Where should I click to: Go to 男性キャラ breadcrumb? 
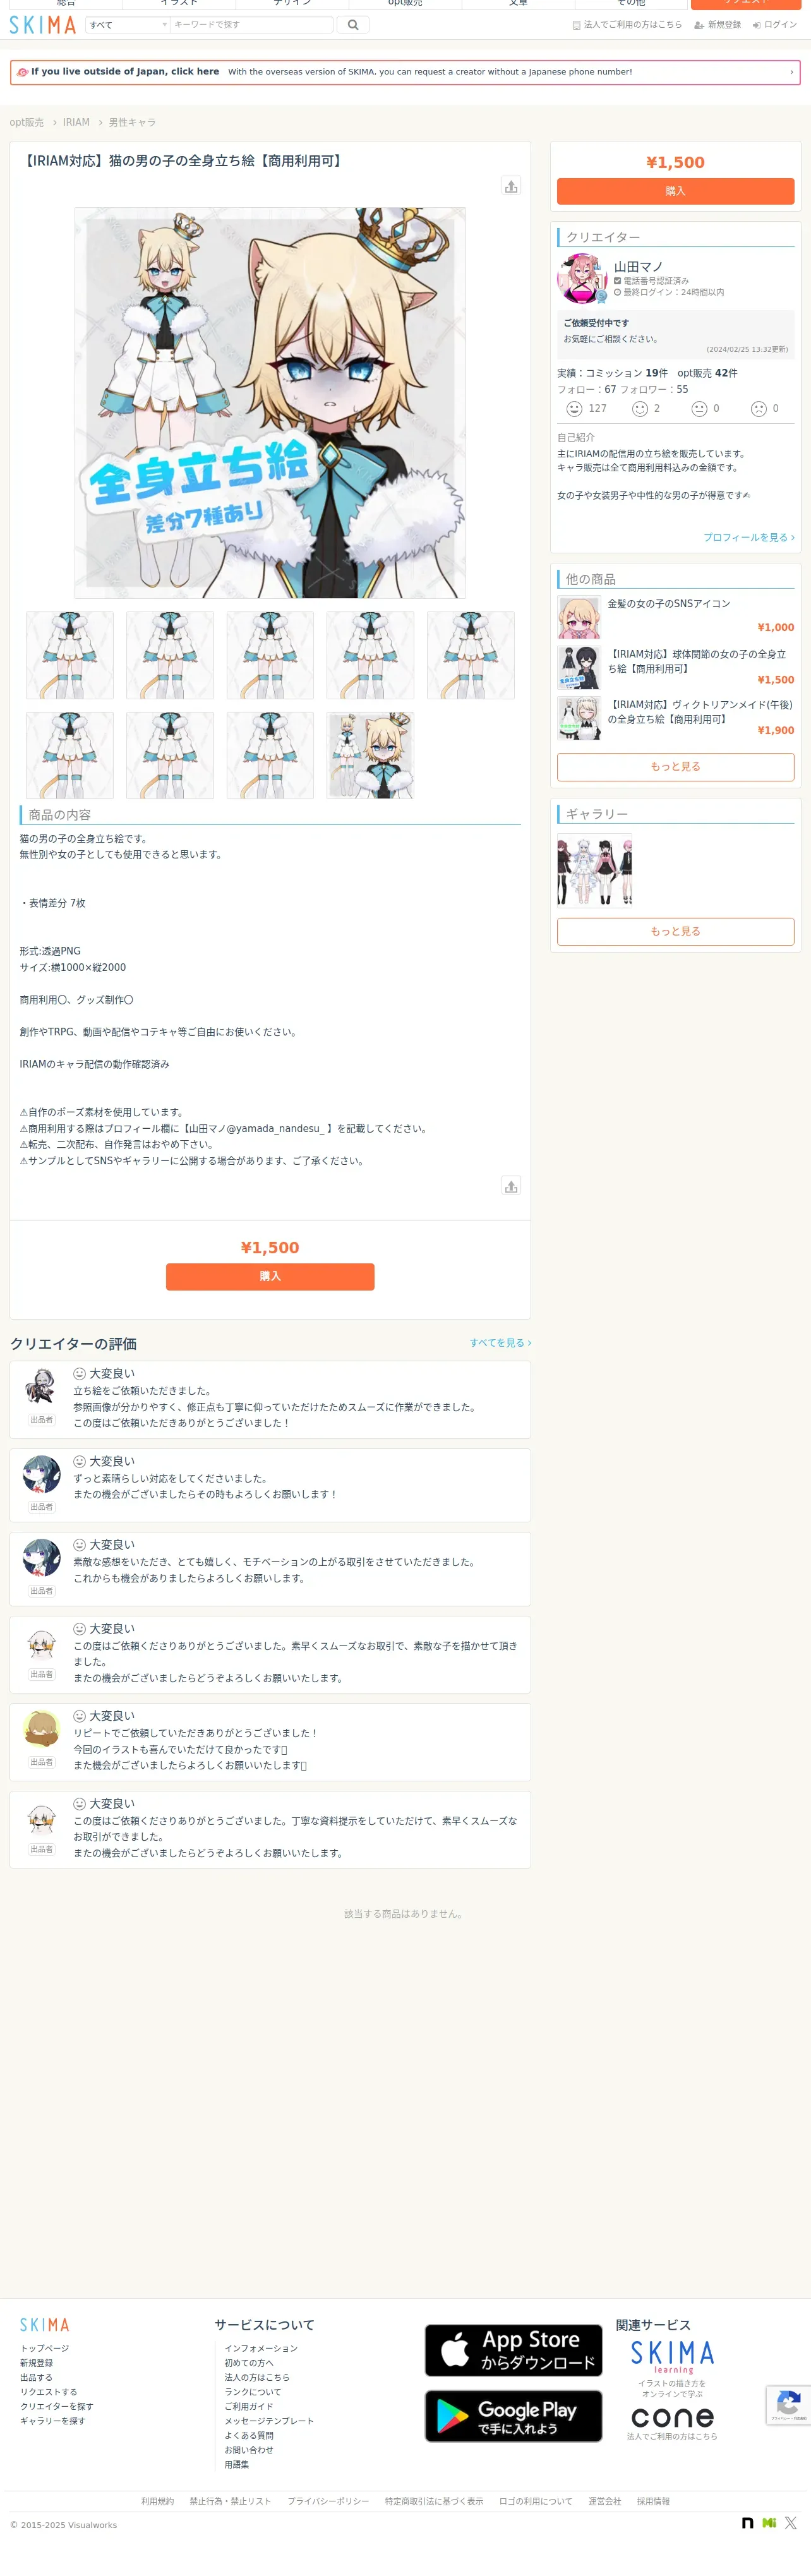coord(132,122)
